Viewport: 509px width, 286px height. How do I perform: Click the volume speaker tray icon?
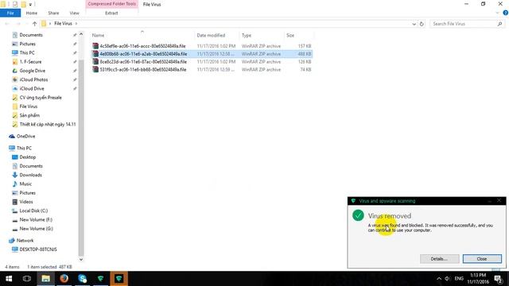click(447, 279)
